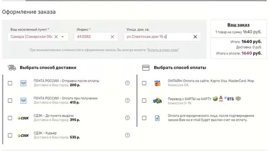The width and height of the screenshot is (269, 151).
Task: Select 'Перевод с КАРТЫ на КАРТУ' text
Action: [x=190, y=99]
